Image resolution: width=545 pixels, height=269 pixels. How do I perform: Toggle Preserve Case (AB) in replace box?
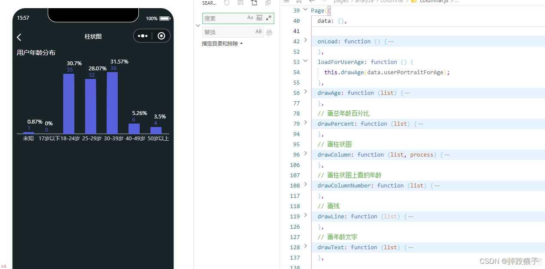(258, 32)
